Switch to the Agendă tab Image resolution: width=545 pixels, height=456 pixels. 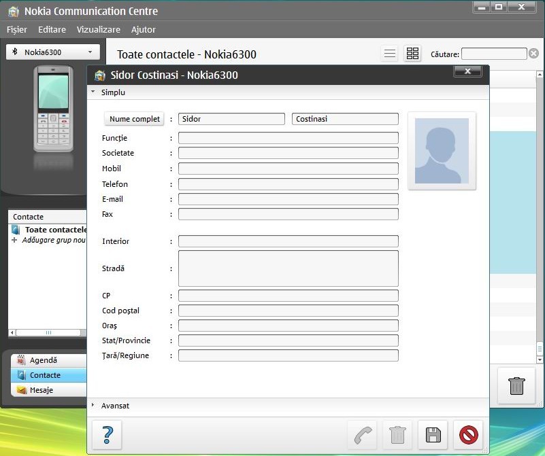click(48, 360)
